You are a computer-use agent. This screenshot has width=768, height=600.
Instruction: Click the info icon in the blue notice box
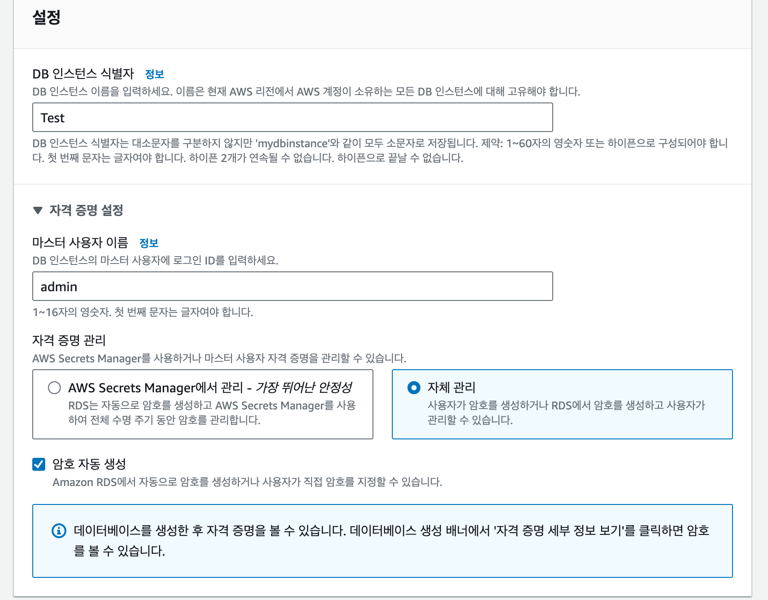59,531
